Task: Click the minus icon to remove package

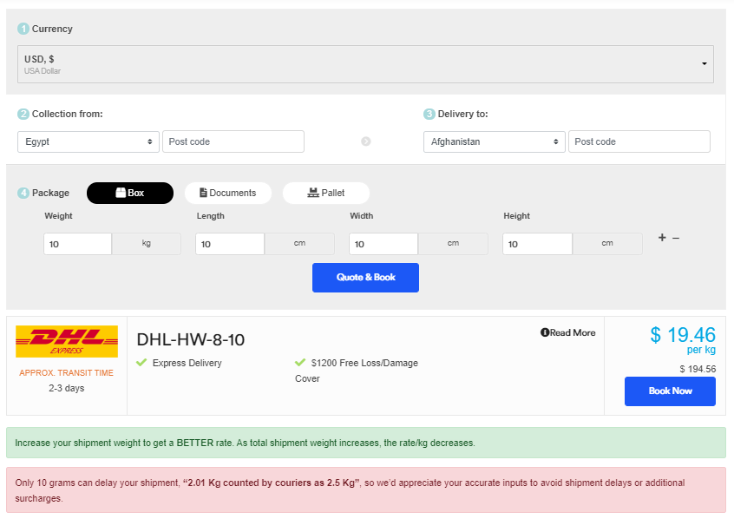Action: click(x=676, y=238)
